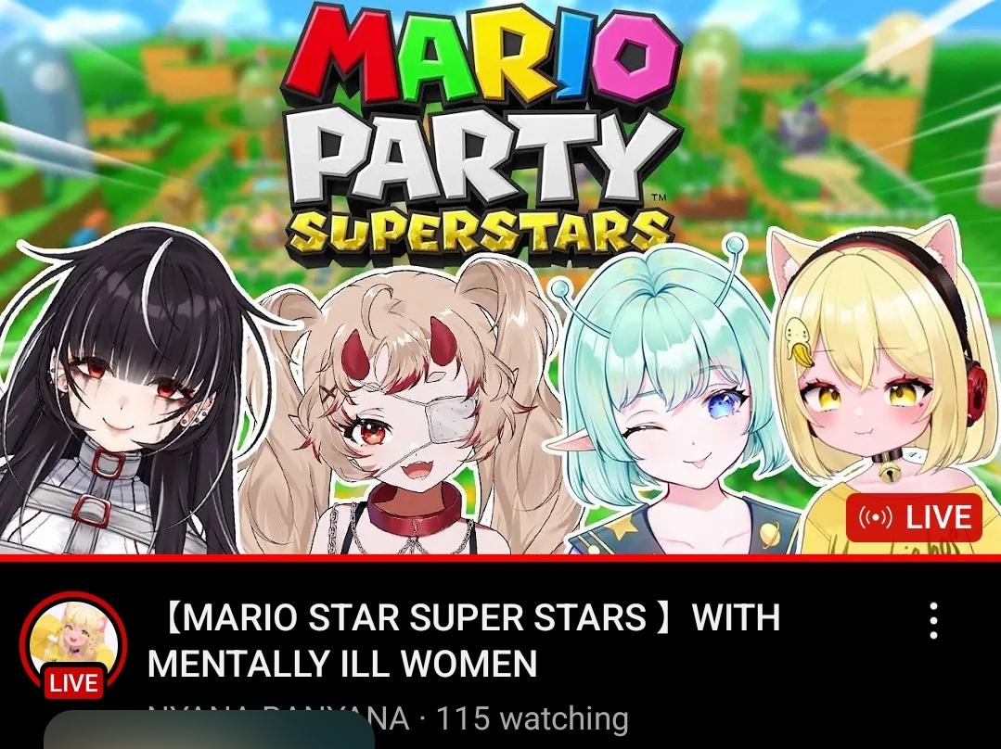
Task: Click the 115 watching viewer count
Action: click(x=532, y=719)
